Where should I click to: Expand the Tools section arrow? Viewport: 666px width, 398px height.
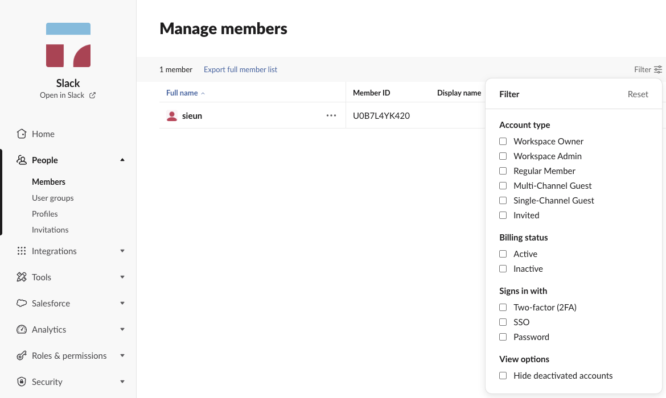click(x=122, y=277)
